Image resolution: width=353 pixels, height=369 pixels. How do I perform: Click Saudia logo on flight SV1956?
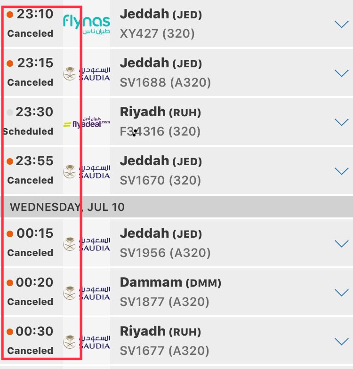(x=87, y=244)
